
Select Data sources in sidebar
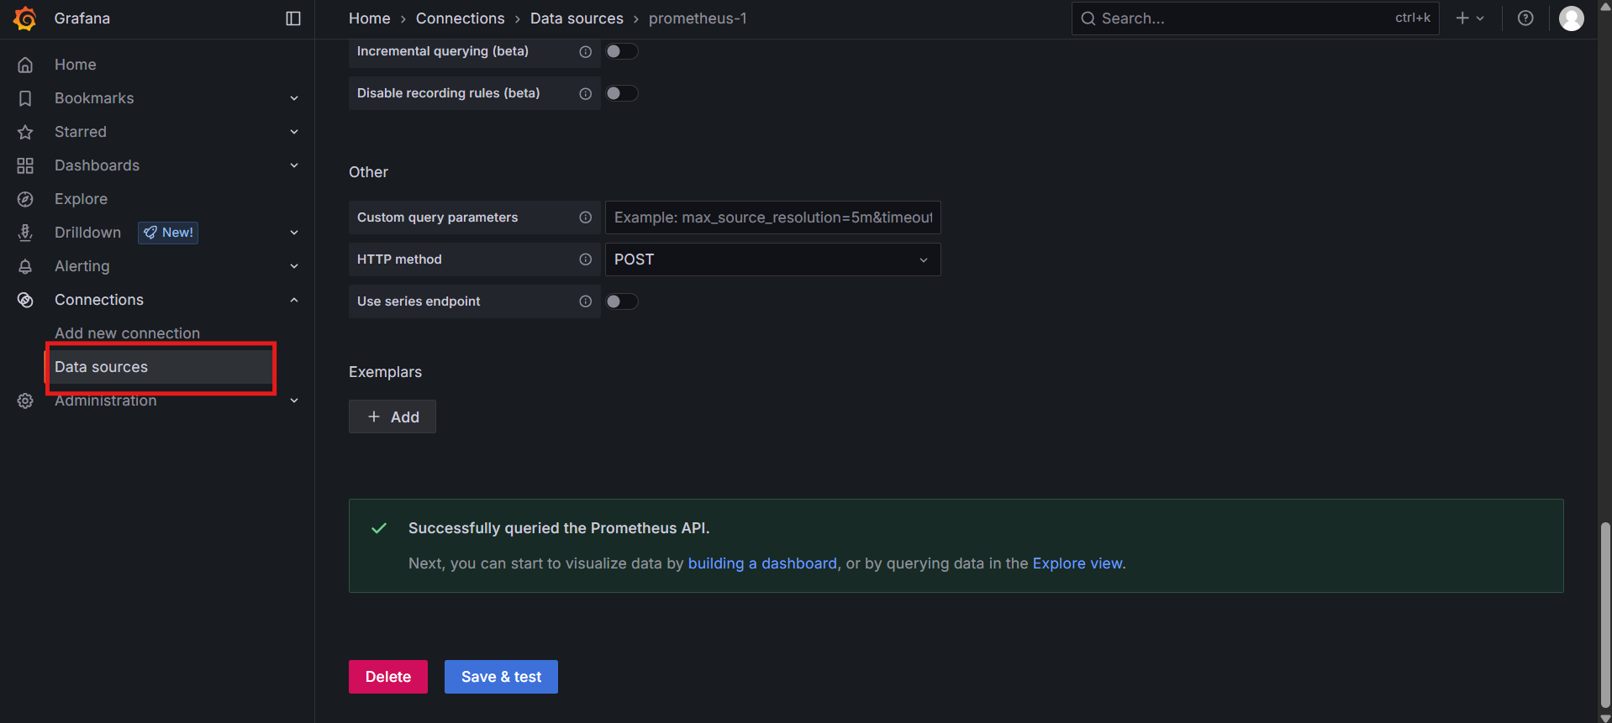(160, 367)
